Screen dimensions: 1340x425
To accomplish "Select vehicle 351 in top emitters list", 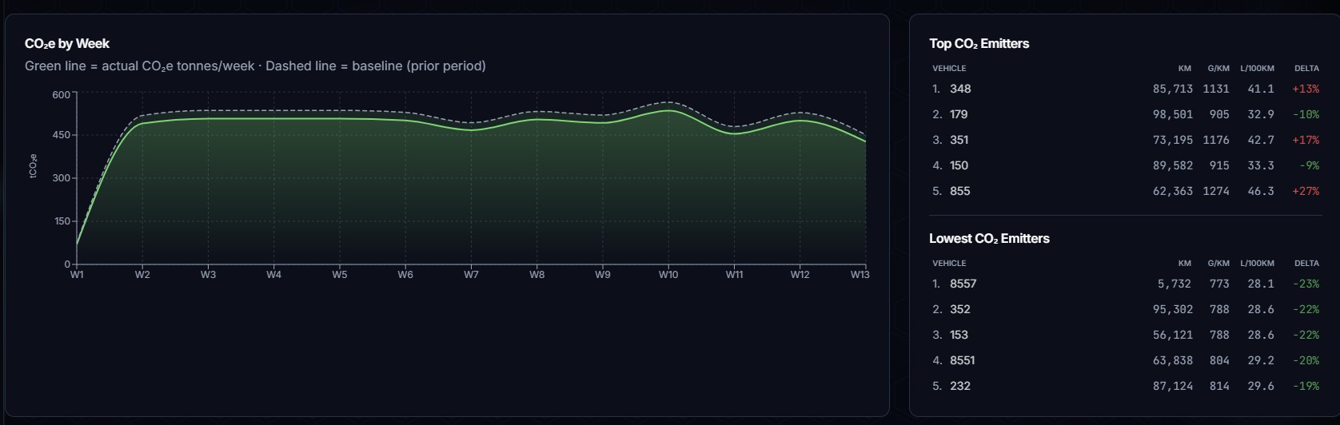I will (1126, 140).
